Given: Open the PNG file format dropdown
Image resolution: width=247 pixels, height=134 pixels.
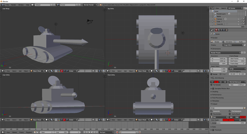Looking at the screenshot, I should click(219, 117).
